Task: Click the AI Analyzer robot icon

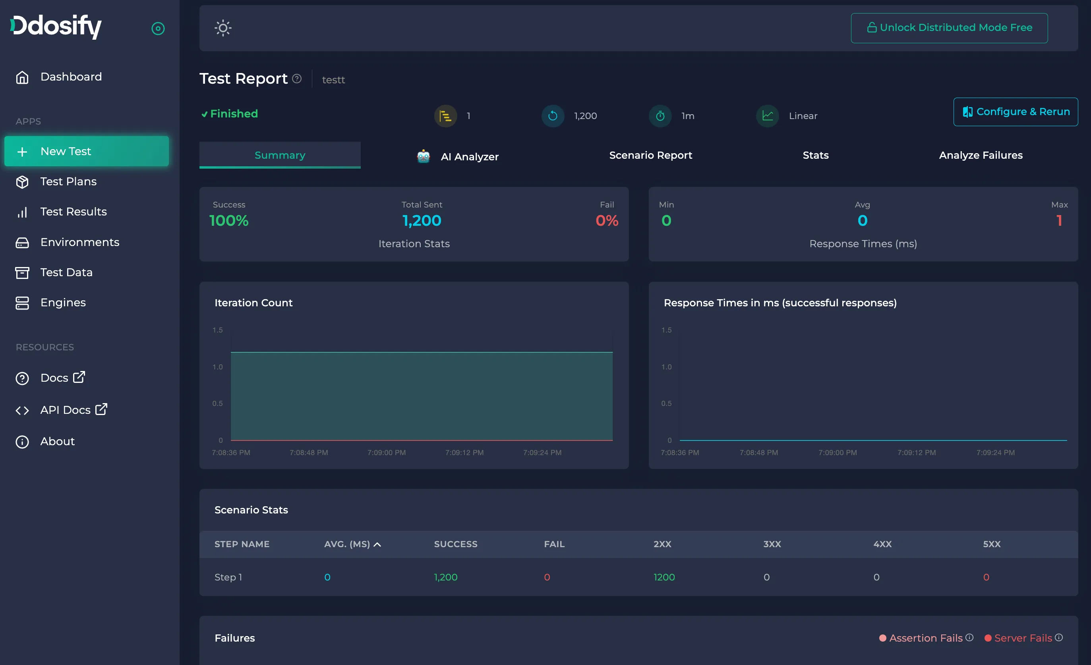Action: [423, 156]
